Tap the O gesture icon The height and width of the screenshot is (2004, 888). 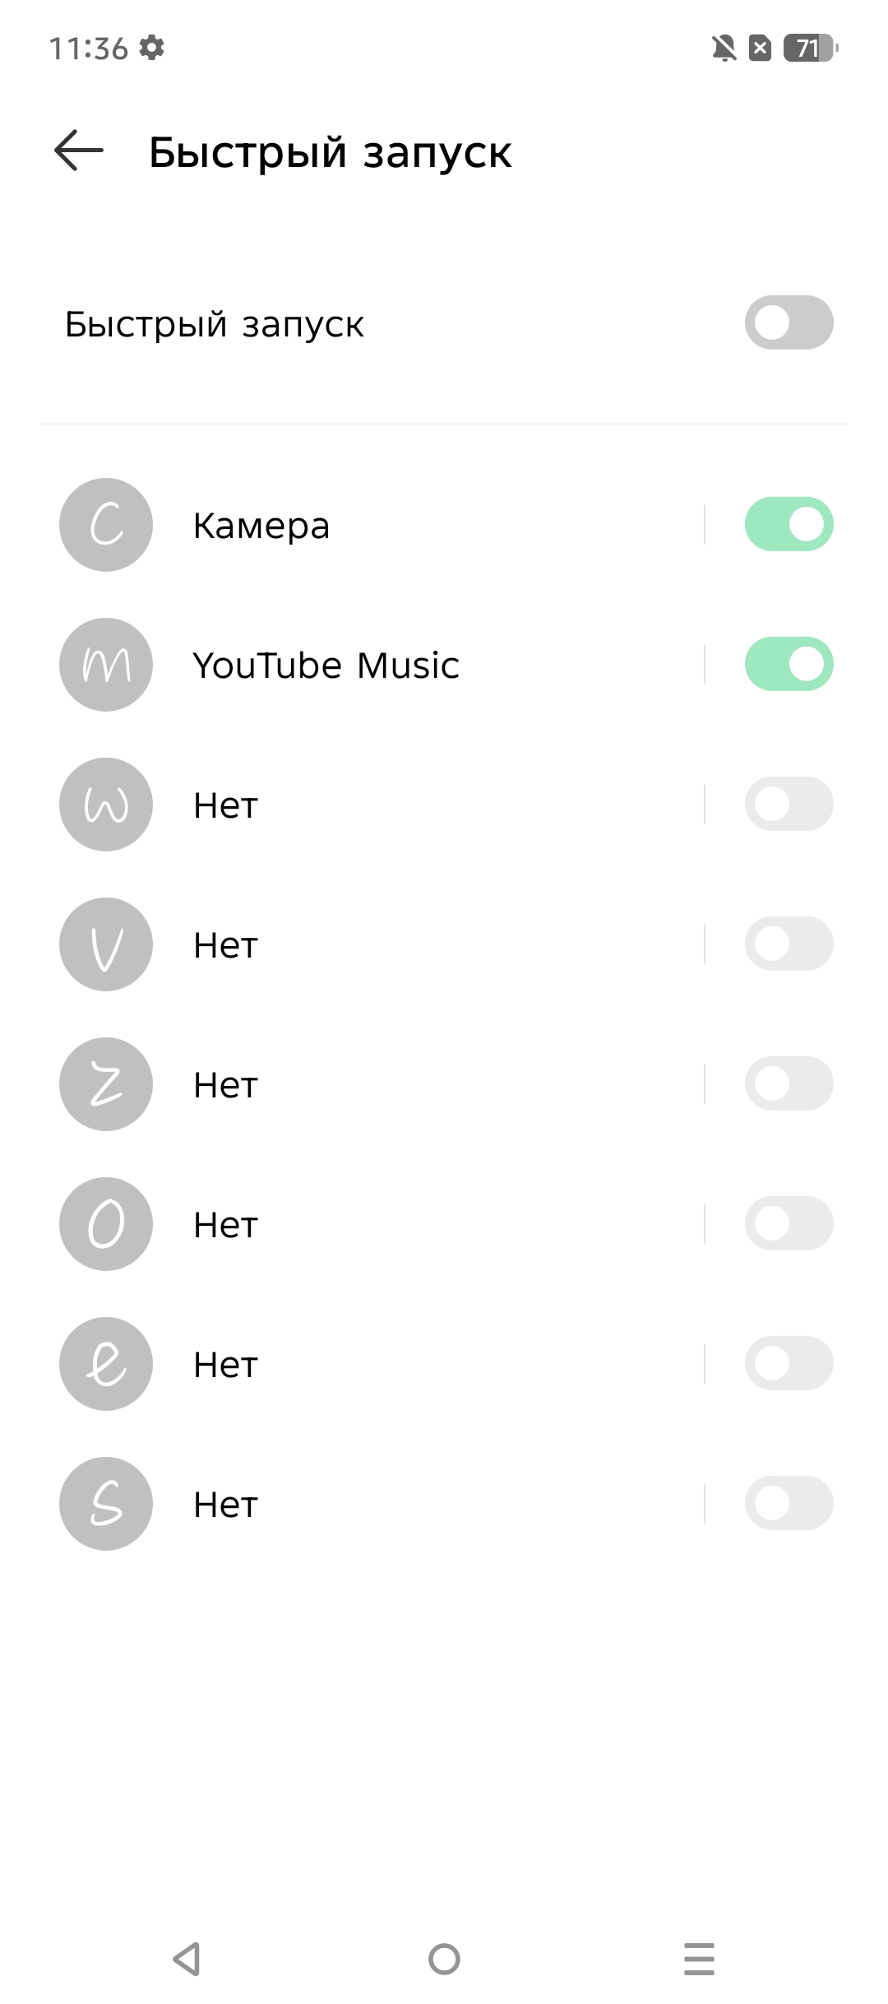(106, 1224)
